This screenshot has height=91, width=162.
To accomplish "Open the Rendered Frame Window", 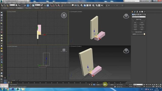I will 99,5.
